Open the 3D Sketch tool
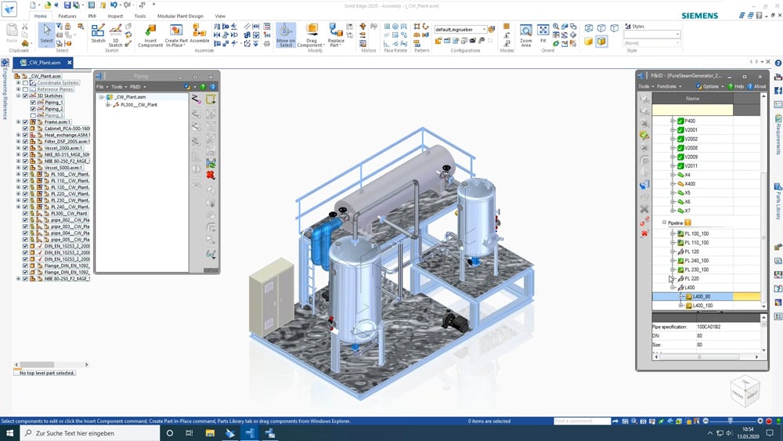Screen dimensions: 783x441 coord(115,35)
